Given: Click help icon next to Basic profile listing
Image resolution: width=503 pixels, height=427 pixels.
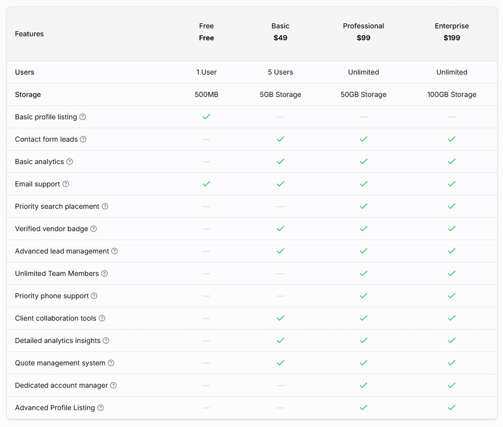Looking at the screenshot, I should tap(83, 117).
